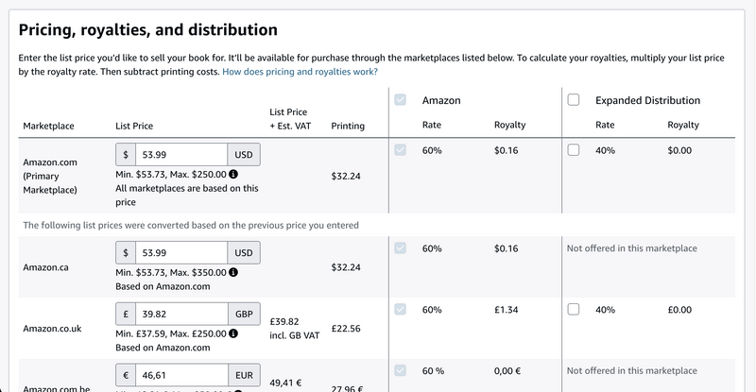Click the GBP label in Amazon.co.uk price box
This screenshot has height=392, width=756.
click(244, 314)
